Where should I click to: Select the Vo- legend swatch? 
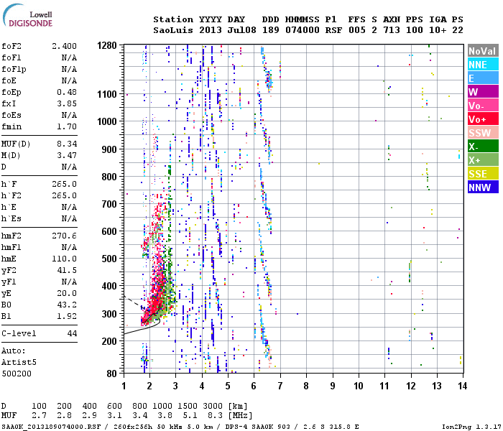point(483,105)
